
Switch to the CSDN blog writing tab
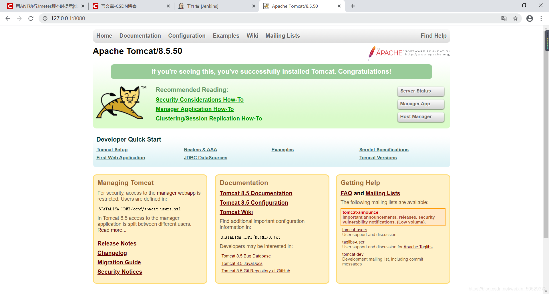(x=131, y=6)
